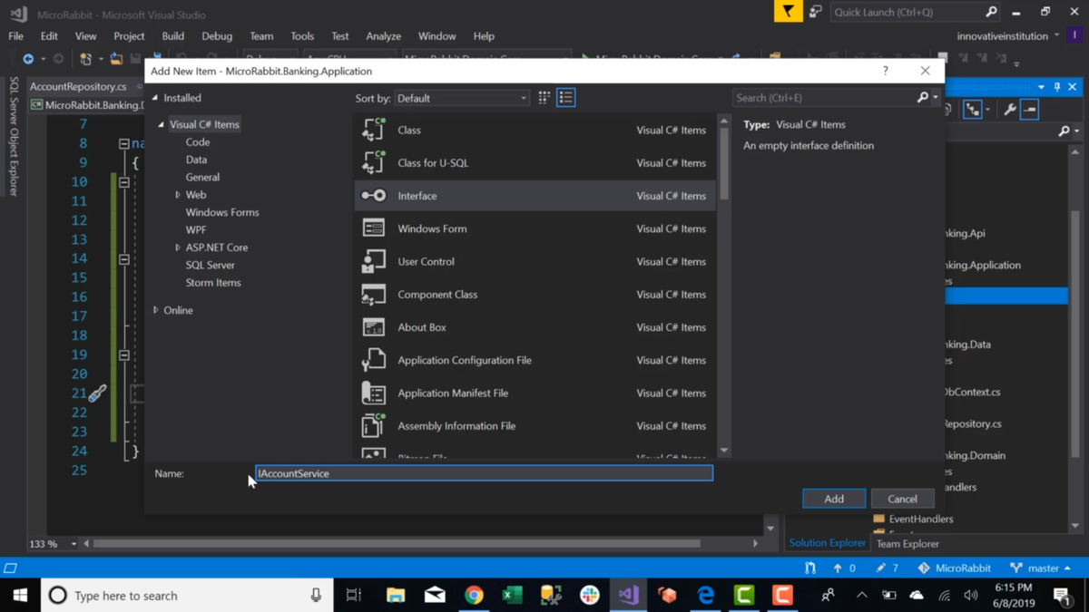Select the SQL Server category
The image size is (1089, 612).
211,265
